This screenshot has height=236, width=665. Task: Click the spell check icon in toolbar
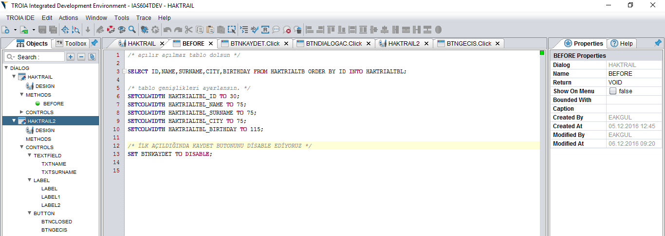(x=255, y=30)
